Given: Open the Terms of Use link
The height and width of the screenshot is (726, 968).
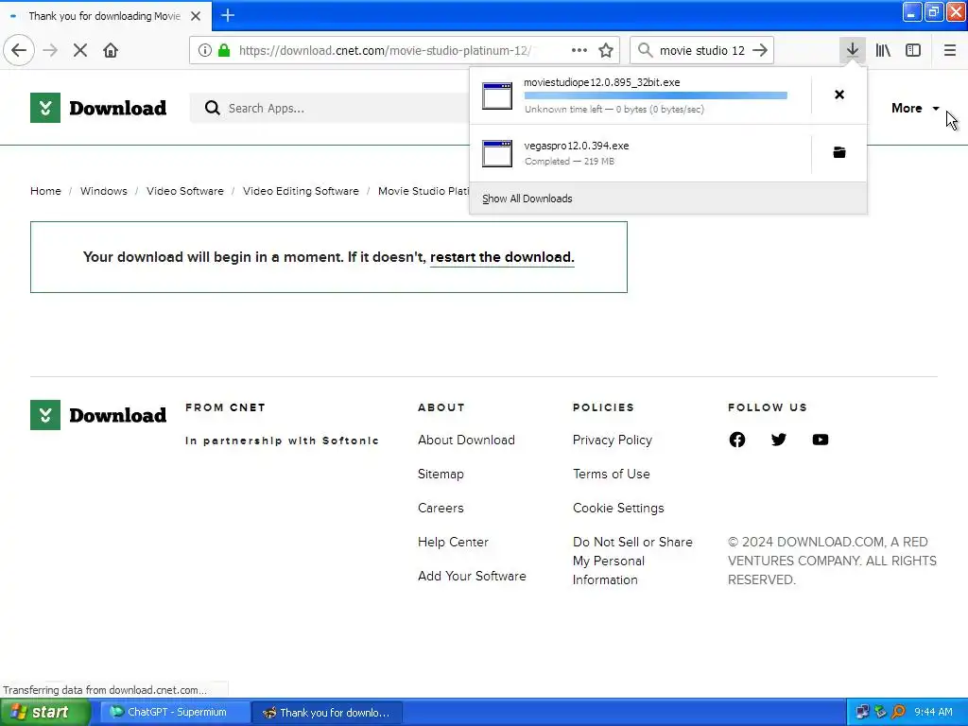Looking at the screenshot, I should [x=612, y=474].
